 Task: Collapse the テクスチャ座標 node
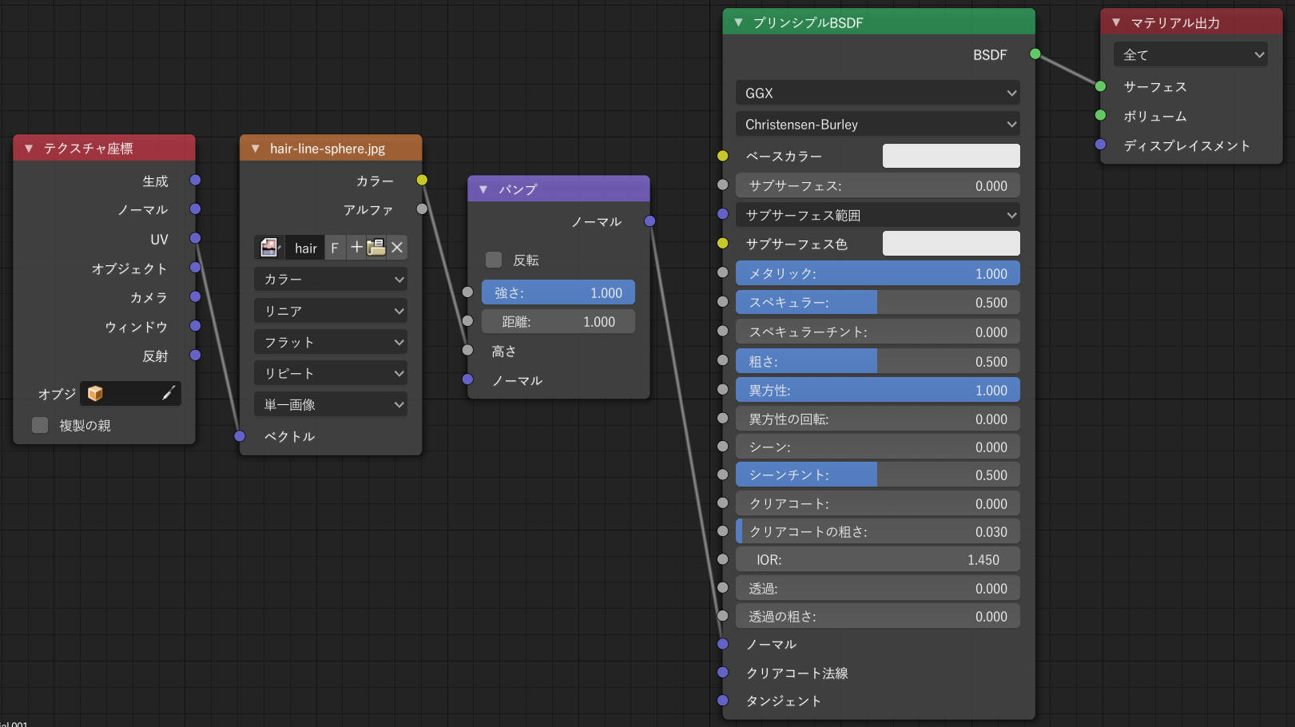[x=29, y=149]
